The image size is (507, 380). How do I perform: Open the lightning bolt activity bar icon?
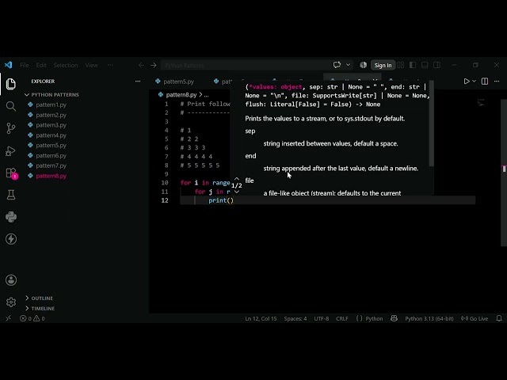click(x=10, y=239)
